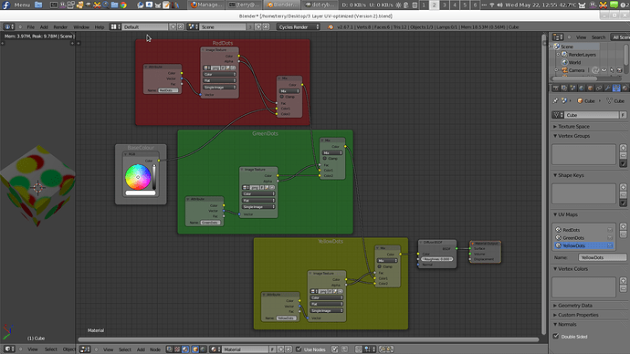Toggle Camera renderability icon in outliner

[x=619, y=70]
